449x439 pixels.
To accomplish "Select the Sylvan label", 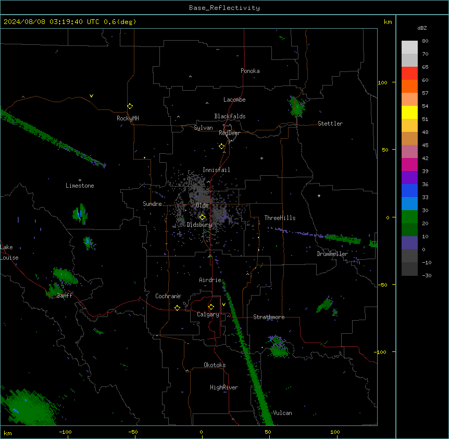I will point(203,128).
